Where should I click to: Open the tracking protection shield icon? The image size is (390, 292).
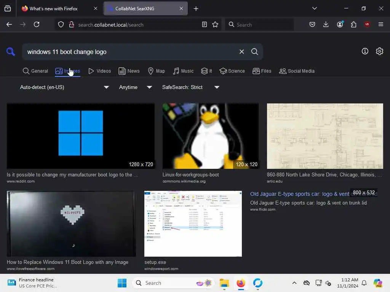tap(61, 24)
